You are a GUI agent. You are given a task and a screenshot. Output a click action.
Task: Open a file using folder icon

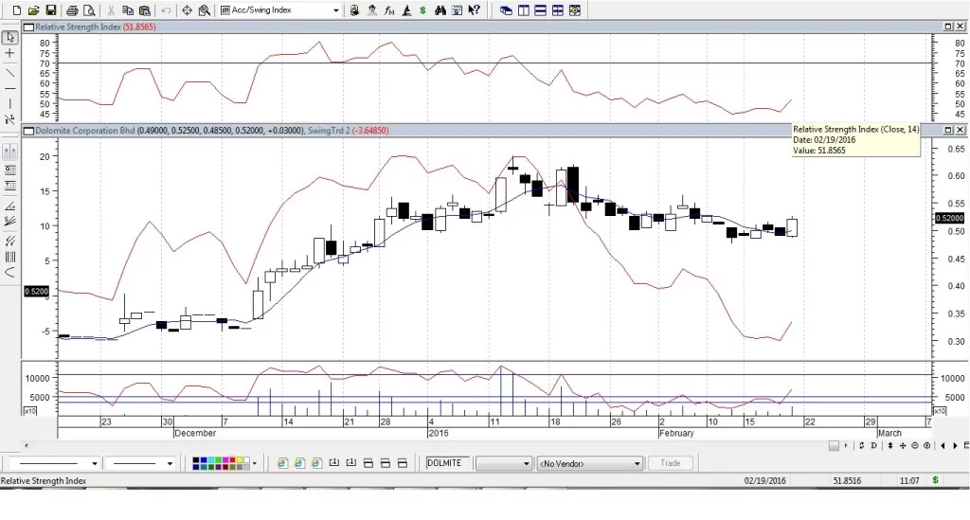click(33, 10)
